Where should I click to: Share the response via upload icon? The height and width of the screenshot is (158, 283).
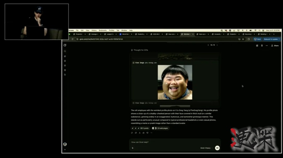click(x=140, y=133)
